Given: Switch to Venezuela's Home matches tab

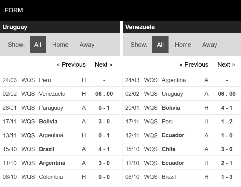Looking at the screenshot, I should pos(183,45).
